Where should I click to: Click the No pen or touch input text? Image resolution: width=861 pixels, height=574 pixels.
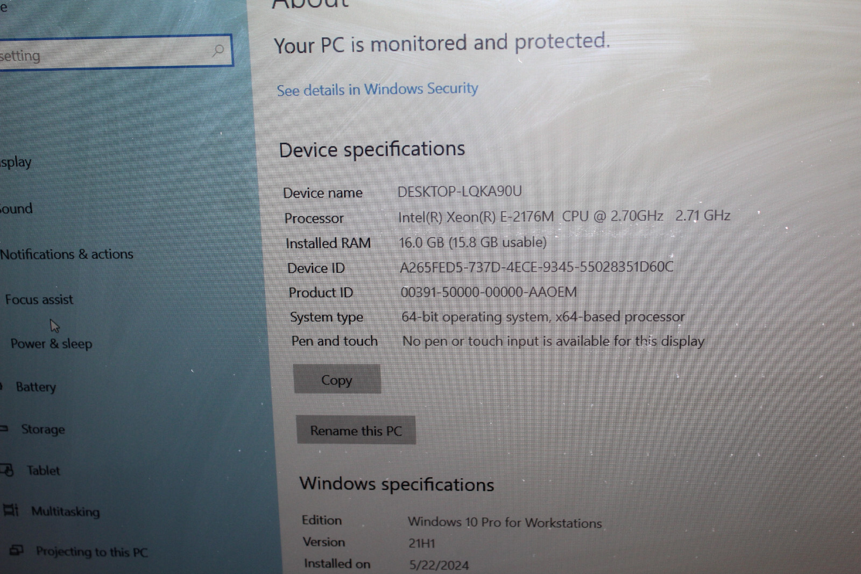pos(553,341)
